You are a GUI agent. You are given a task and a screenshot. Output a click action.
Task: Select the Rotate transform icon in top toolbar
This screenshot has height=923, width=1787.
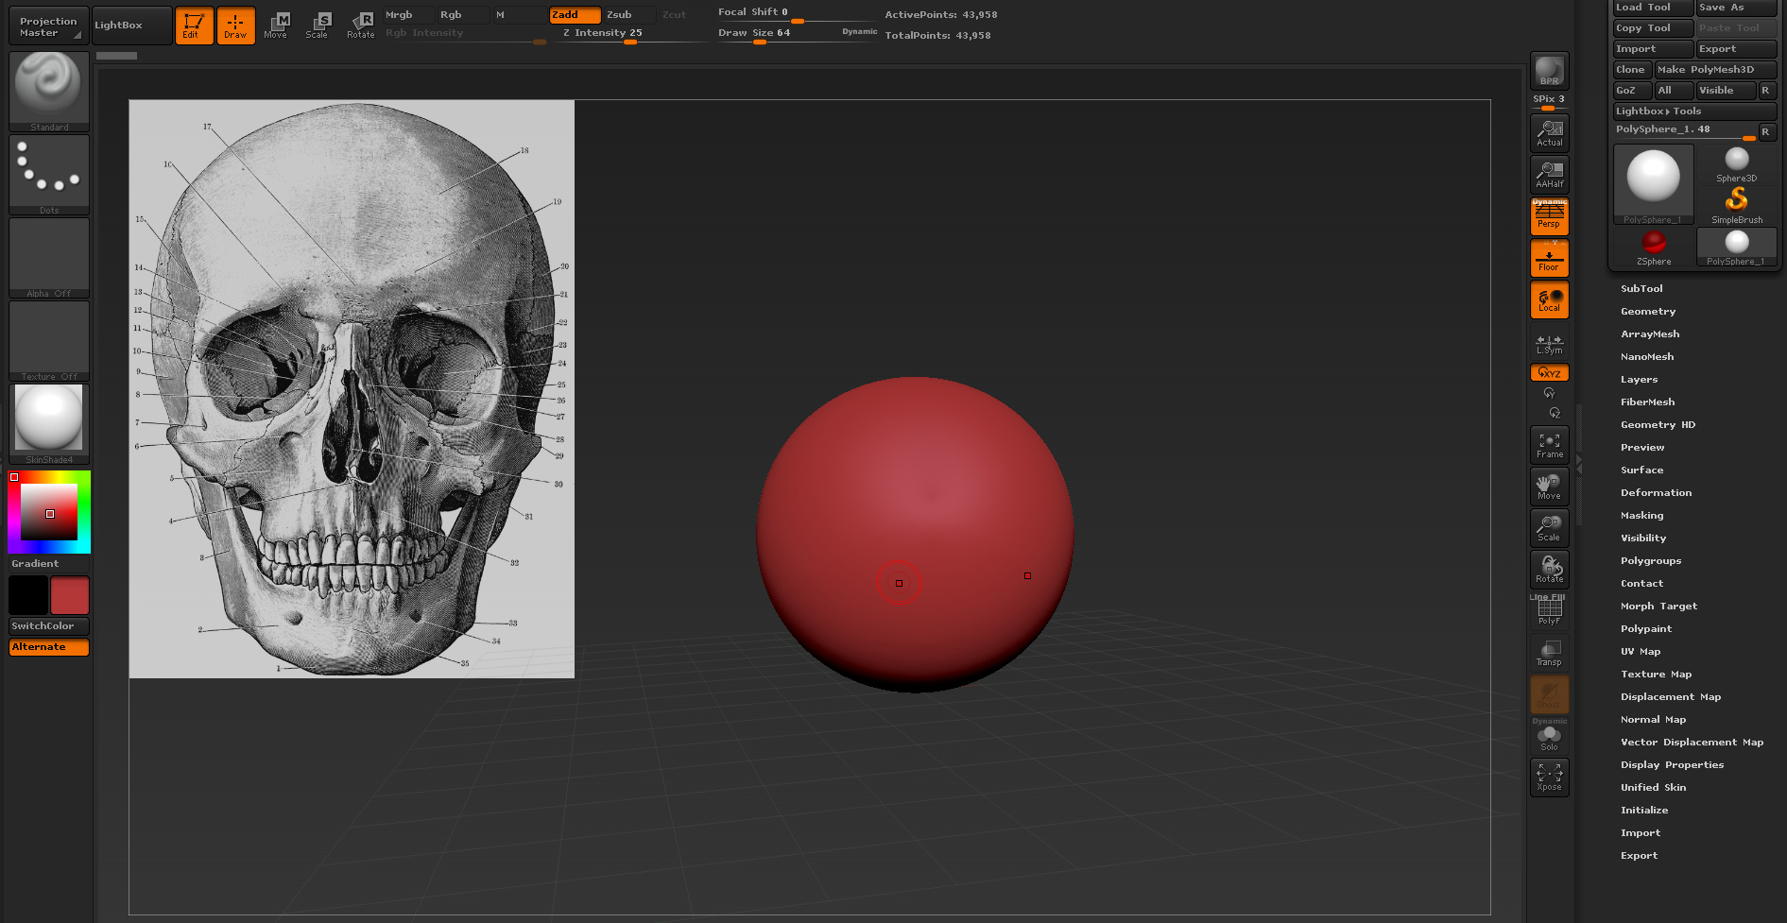point(361,26)
